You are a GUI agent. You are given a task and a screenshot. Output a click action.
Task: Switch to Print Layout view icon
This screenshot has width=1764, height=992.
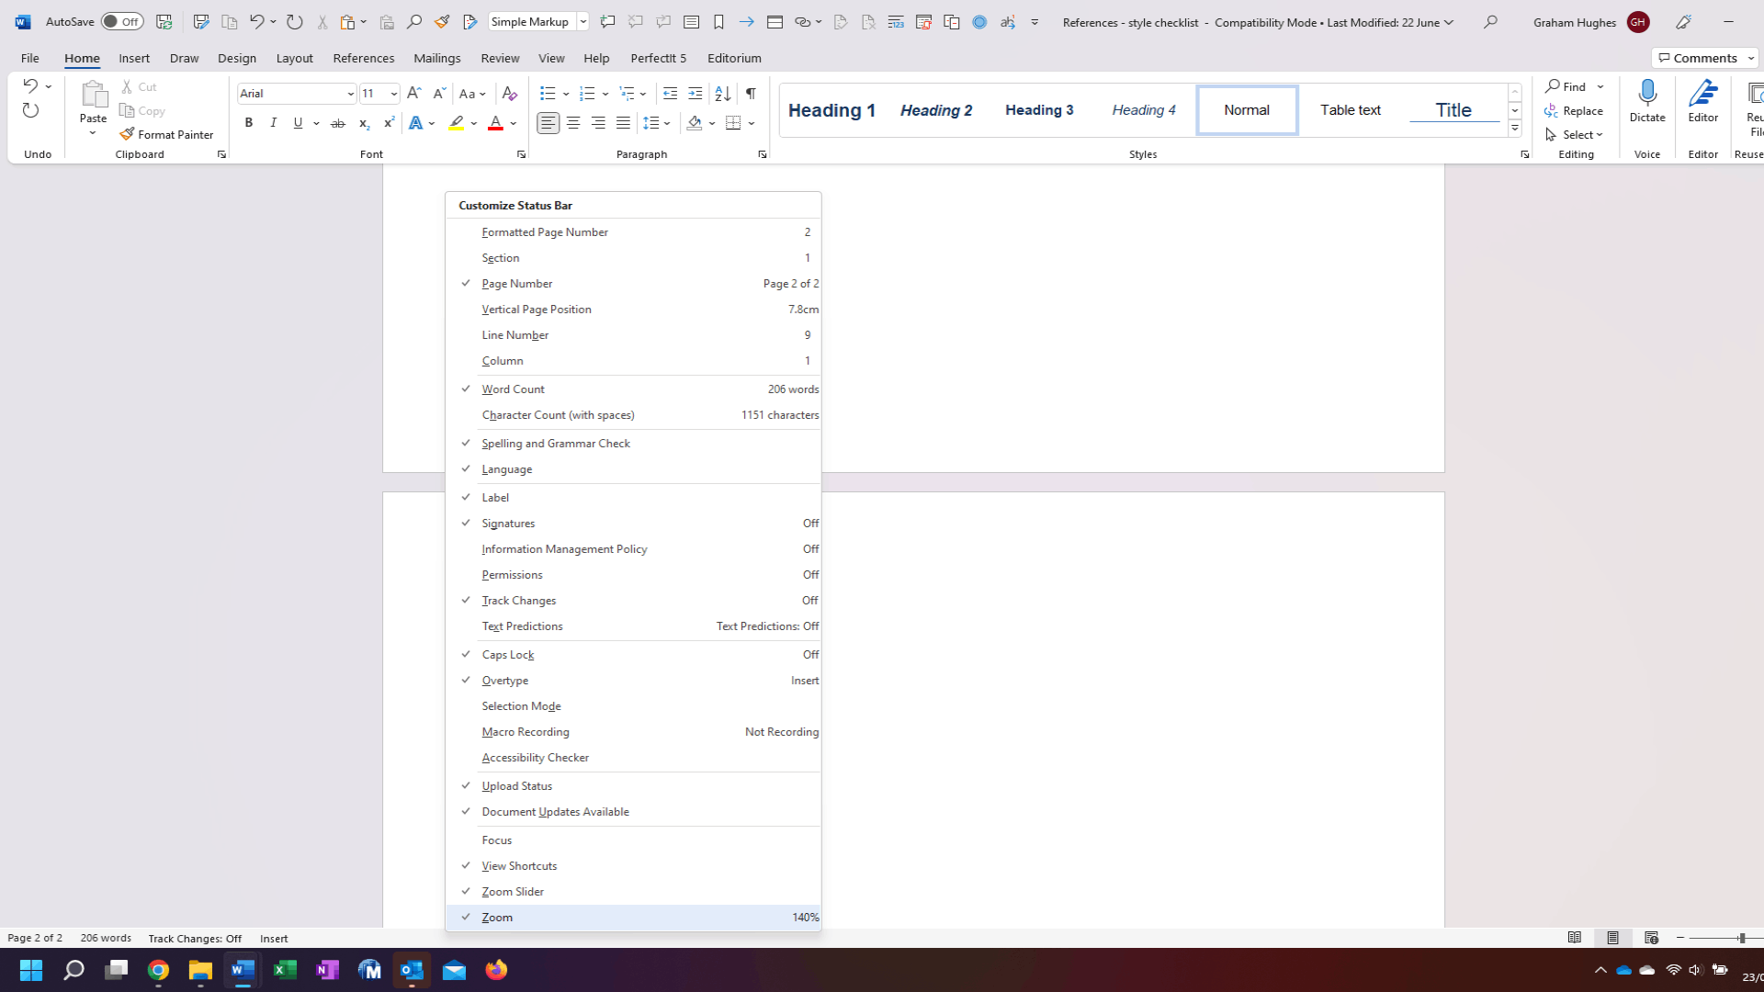(x=1612, y=938)
